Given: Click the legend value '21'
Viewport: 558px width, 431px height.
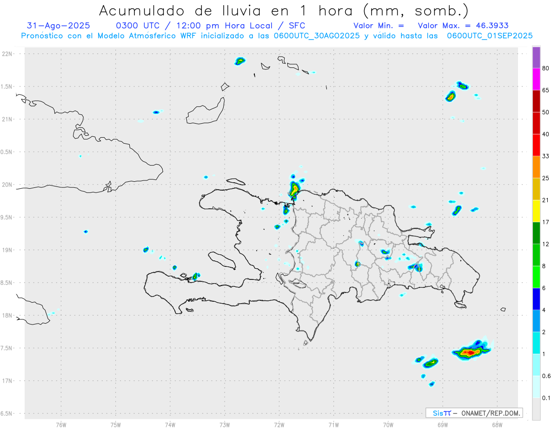Looking at the screenshot, I should tap(545, 200).
